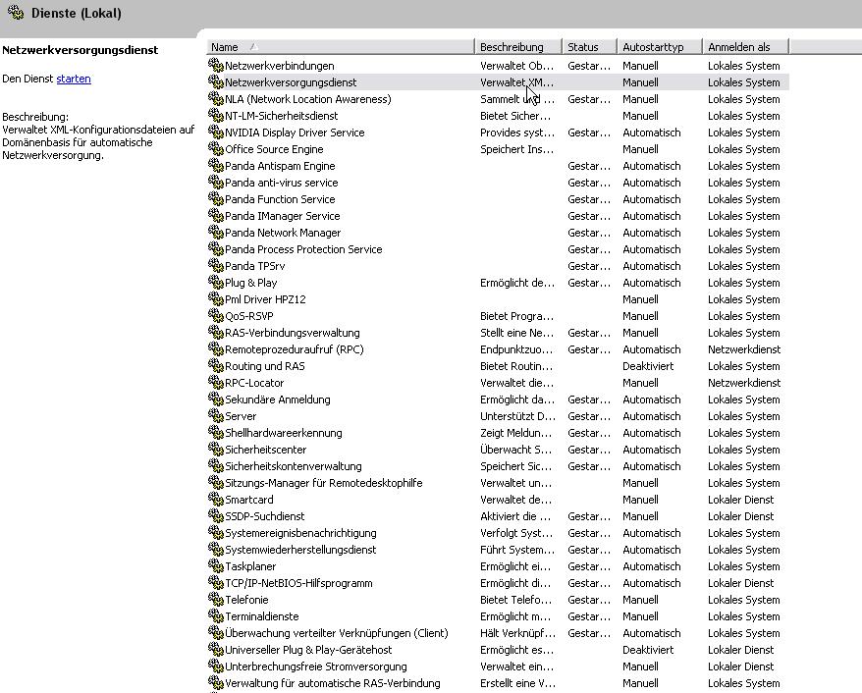Click the Smartcard service gear icon
This screenshot has width=862, height=693.
pos(216,500)
